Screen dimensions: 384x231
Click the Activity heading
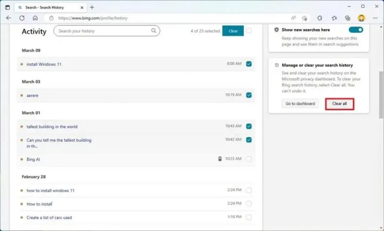(x=34, y=31)
